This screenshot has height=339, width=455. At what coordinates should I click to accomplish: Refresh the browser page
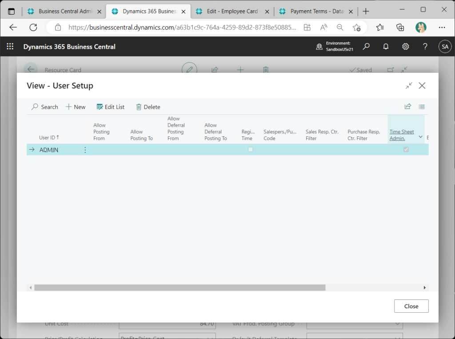[x=33, y=27]
